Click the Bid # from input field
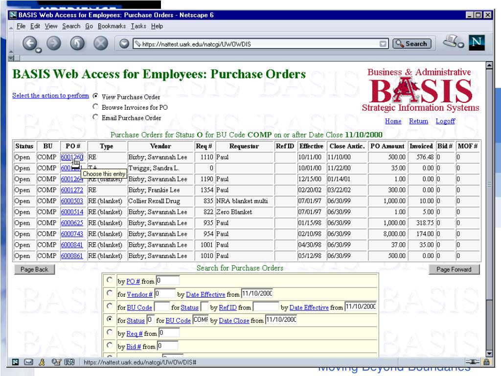Image resolution: width=501 pixels, height=376 pixels. coord(167,346)
